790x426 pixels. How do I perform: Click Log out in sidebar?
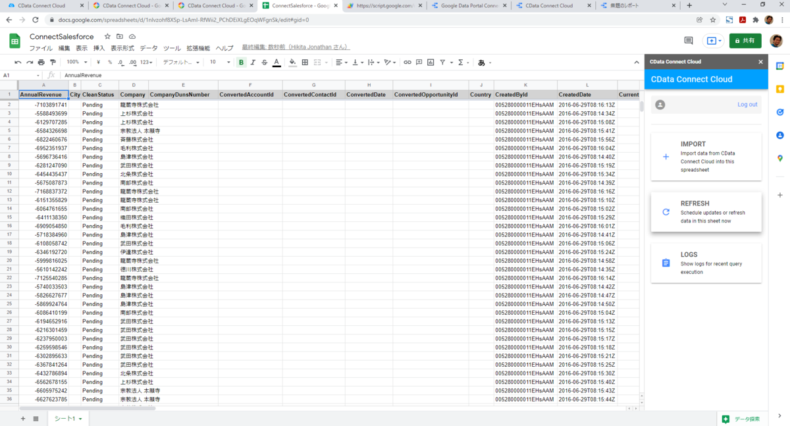[x=747, y=105]
